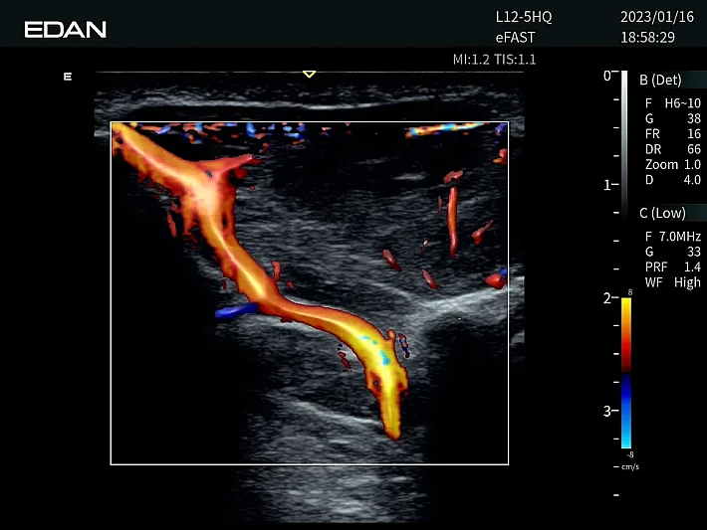707x530 pixels.
Task: Select dynamic range DR 66 parameter
Action: tap(672, 149)
